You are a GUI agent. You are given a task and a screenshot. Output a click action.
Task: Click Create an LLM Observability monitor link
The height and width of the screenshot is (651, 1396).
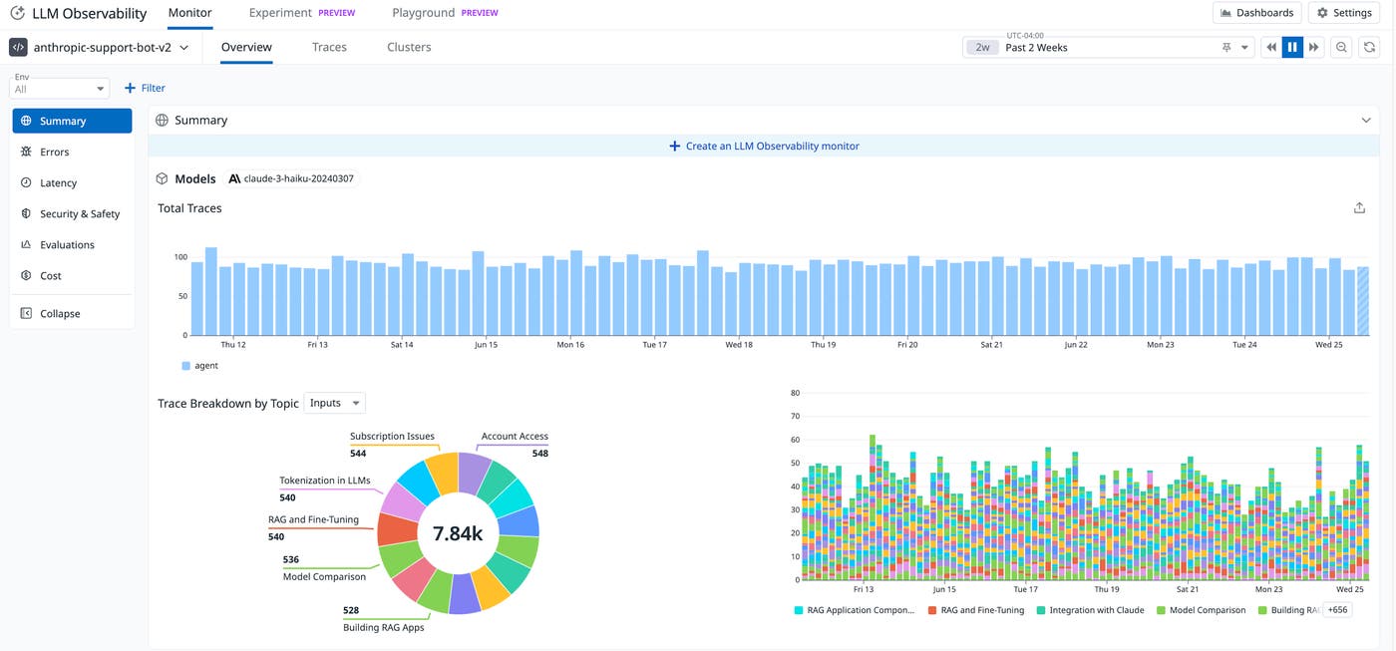tap(764, 146)
